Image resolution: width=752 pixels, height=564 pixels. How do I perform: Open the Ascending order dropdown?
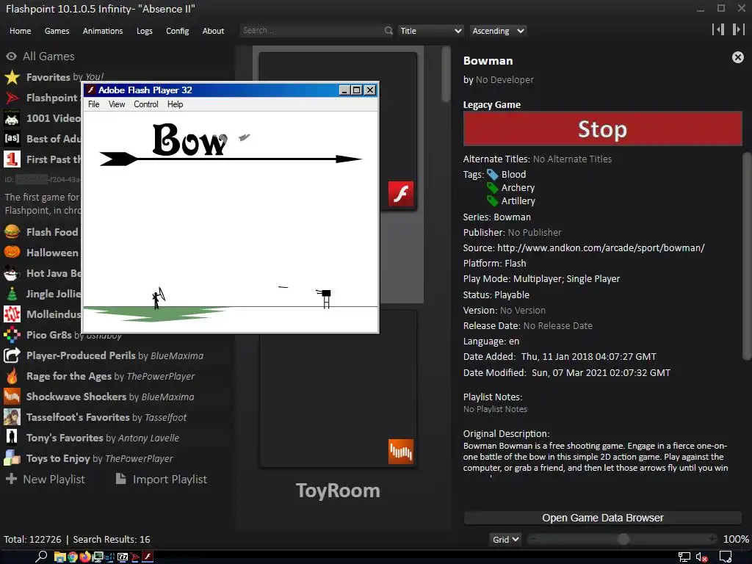pos(498,31)
